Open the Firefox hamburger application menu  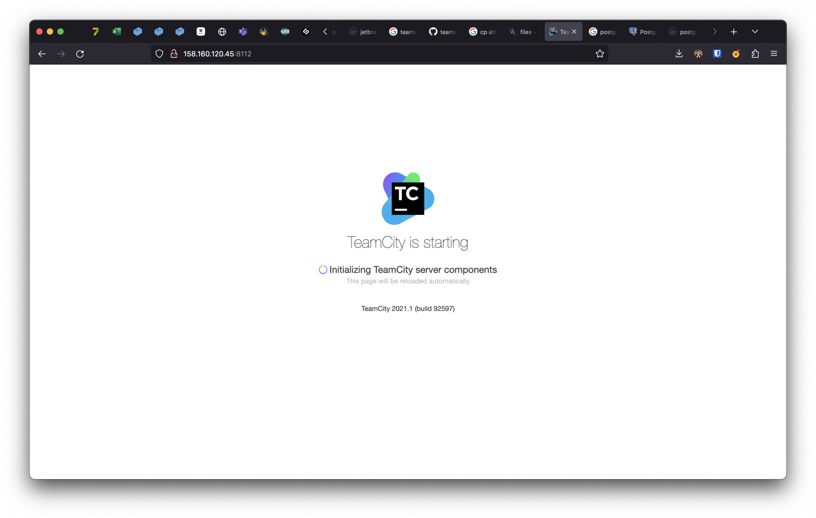pyautogui.click(x=774, y=54)
